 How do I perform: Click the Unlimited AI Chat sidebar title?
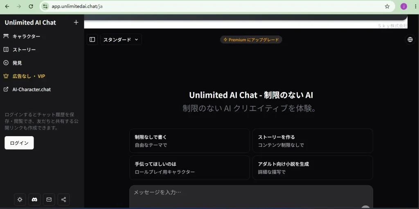pos(30,22)
